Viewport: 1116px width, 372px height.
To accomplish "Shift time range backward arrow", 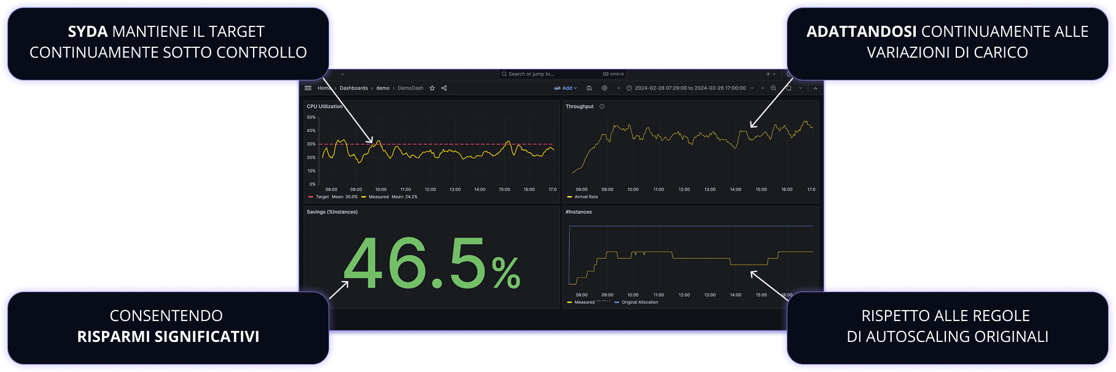I will pyautogui.click(x=618, y=88).
